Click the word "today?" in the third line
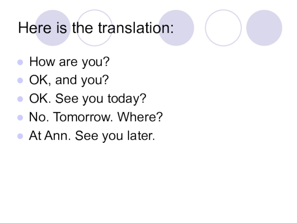Image resolution: width=297 pixels, height=223 pixels. point(127,99)
